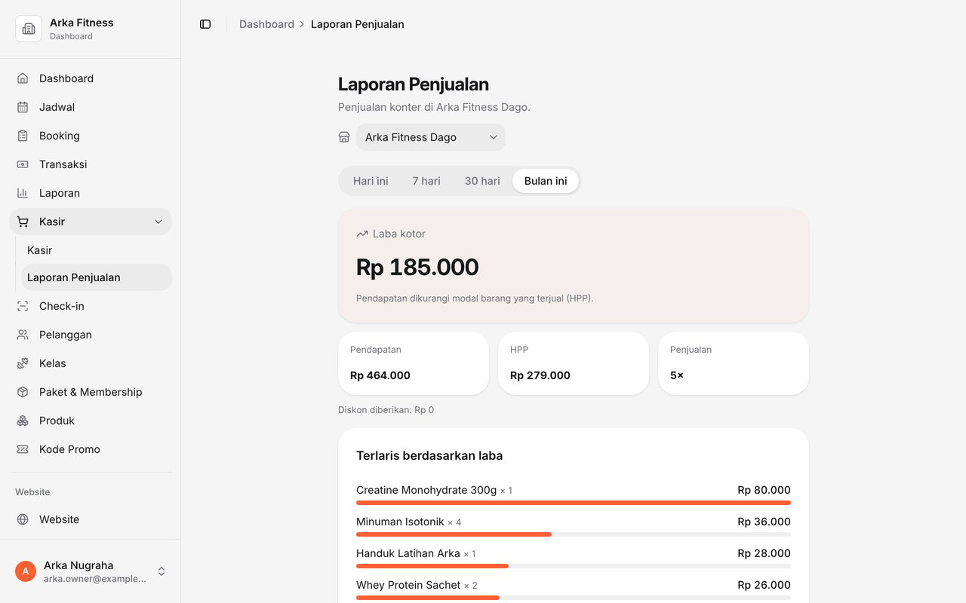Screen dimensions: 966x603
Task: Select the Hari ini period tab
Action: 371,181
